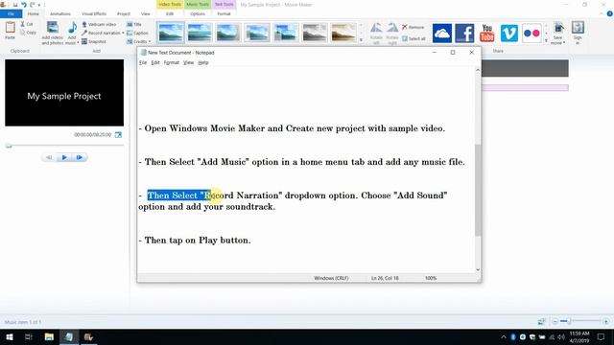Viewport: 614px width, 345px height.
Task: Click the taskbar volume icon
Action: (x=561, y=336)
